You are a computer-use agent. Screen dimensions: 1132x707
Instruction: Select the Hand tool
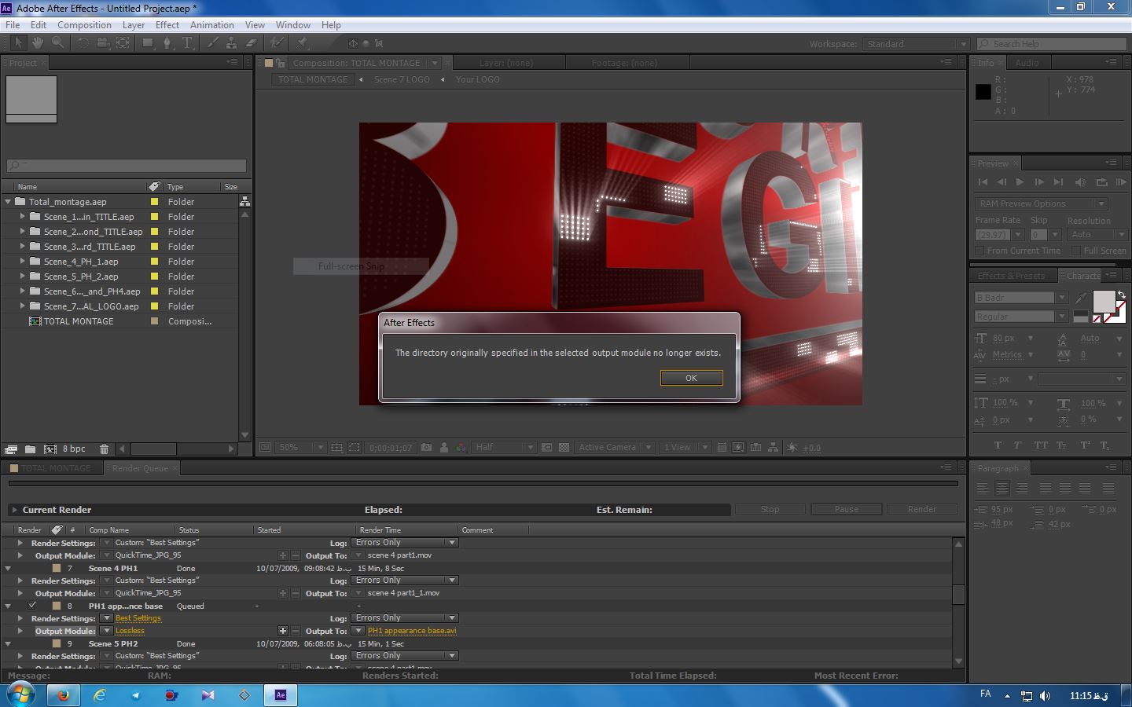[39, 43]
